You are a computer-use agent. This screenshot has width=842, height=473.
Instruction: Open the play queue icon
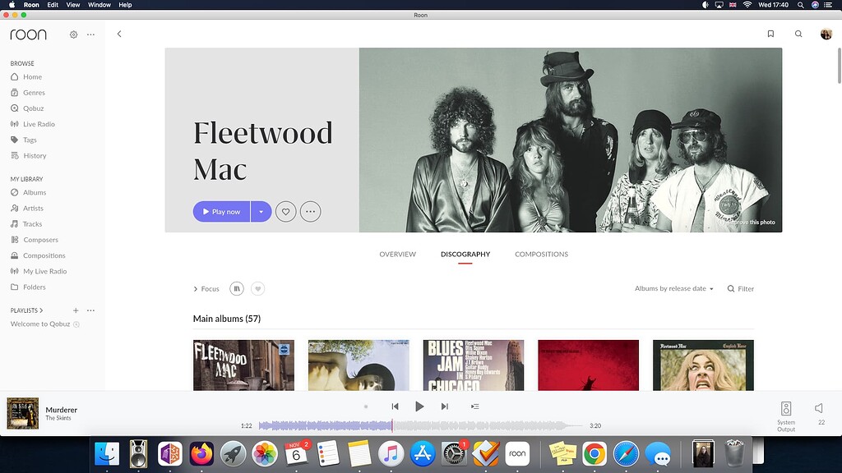pyautogui.click(x=474, y=406)
